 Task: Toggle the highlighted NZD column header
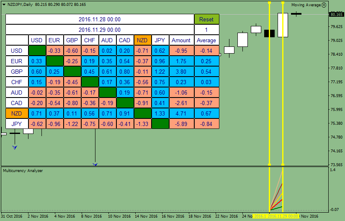142,40
